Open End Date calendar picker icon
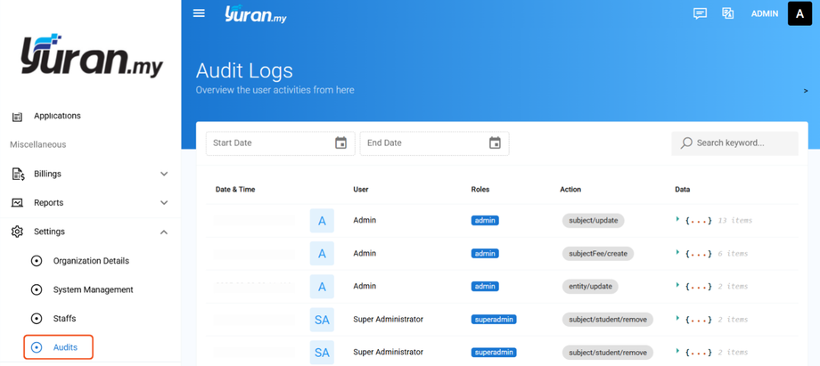The height and width of the screenshot is (366, 820). pyautogui.click(x=495, y=143)
